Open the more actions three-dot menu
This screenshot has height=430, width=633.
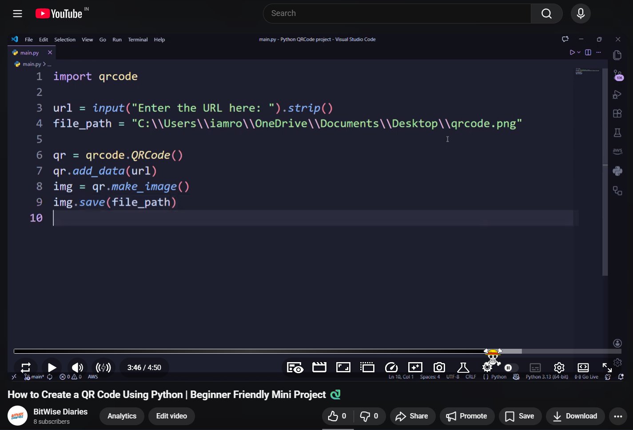click(618, 416)
